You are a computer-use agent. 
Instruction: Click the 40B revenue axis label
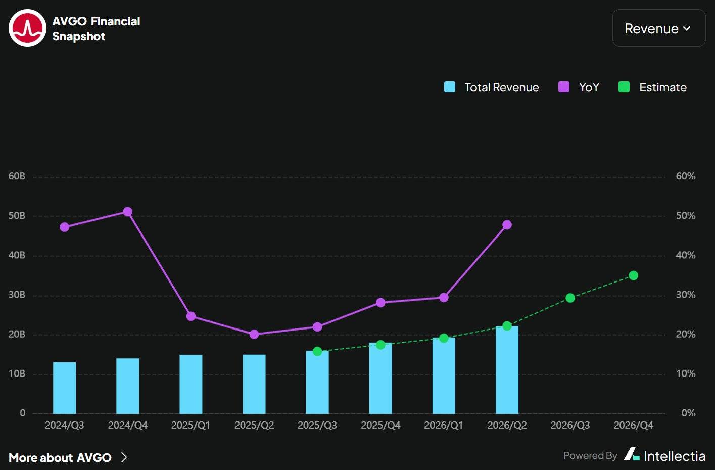[17, 255]
